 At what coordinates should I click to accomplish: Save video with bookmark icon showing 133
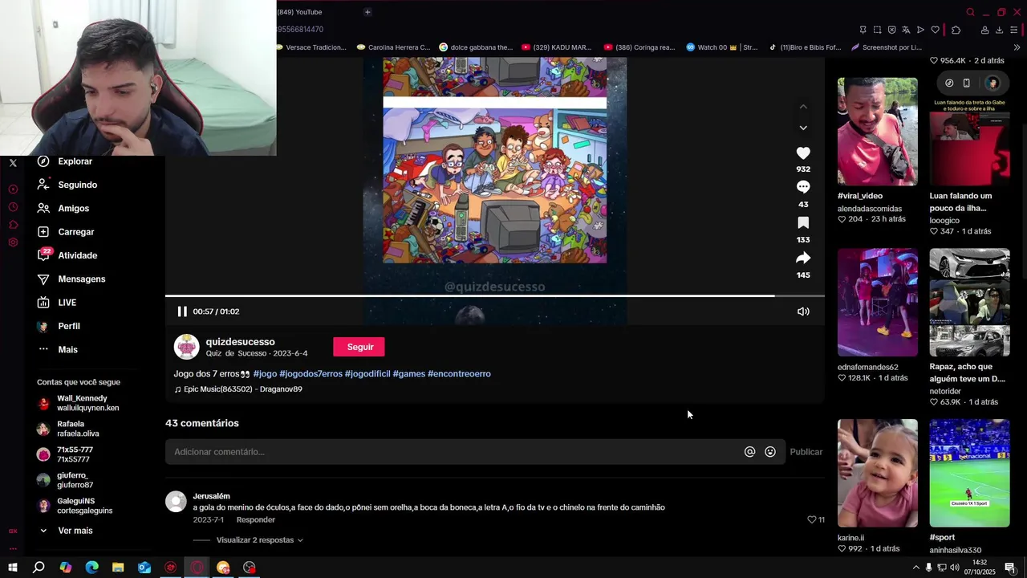803,222
